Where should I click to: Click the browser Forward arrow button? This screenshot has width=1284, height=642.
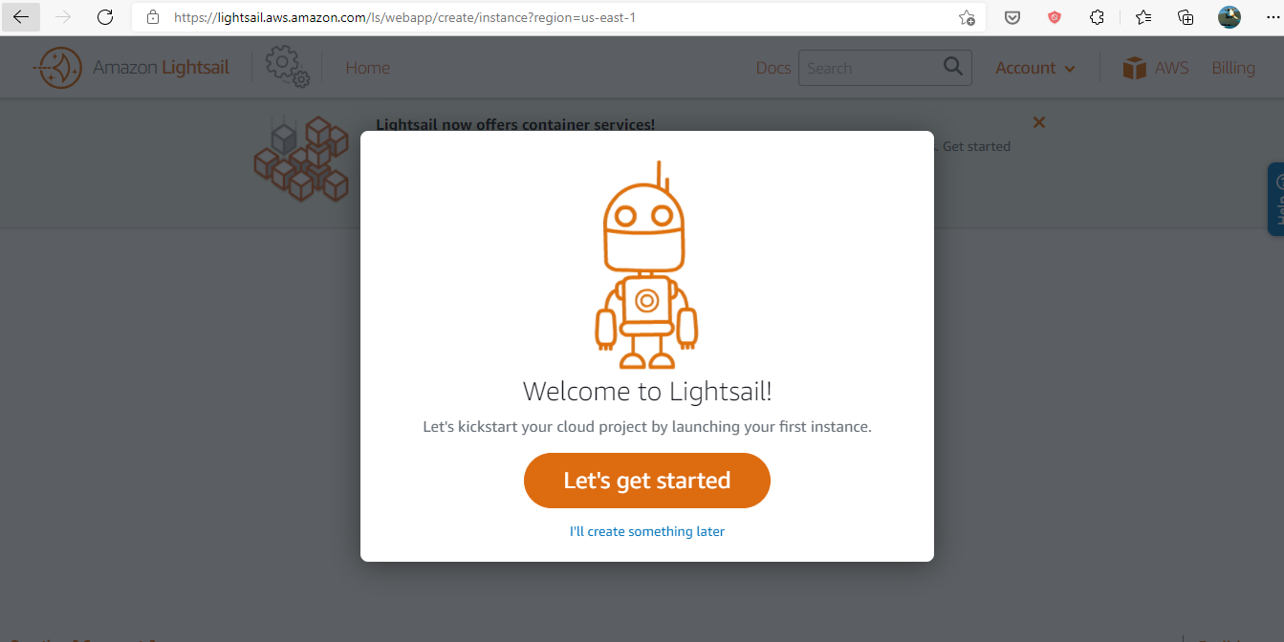point(63,16)
